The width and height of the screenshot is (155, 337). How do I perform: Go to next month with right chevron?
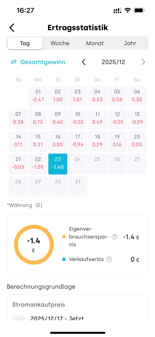[x=143, y=62]
